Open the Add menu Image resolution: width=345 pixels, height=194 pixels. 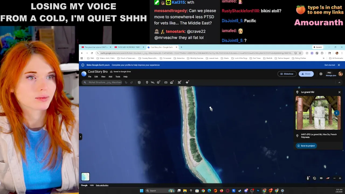click(110, 77)
